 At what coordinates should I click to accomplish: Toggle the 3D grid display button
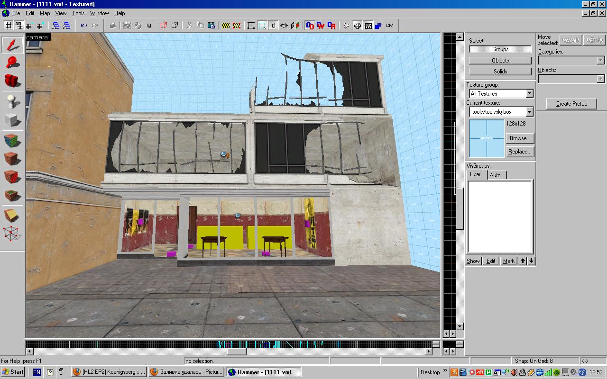click(18, 26)
